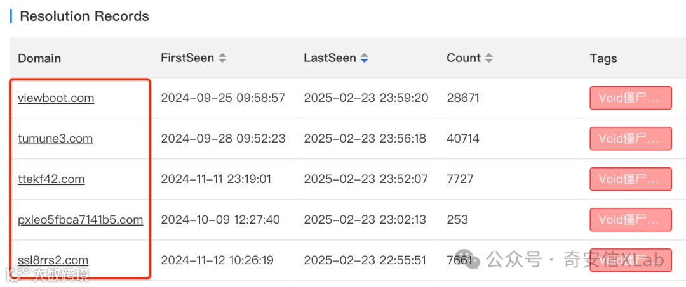Click the LastSeen sort arrow icon
Screen dimensions: 686x287
point(364,58)
